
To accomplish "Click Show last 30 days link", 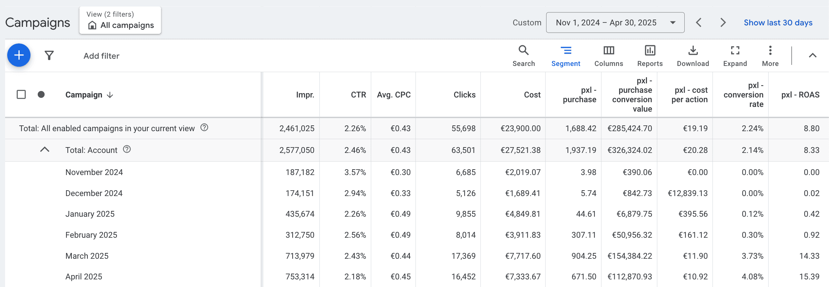I will [x=778, y=22].
